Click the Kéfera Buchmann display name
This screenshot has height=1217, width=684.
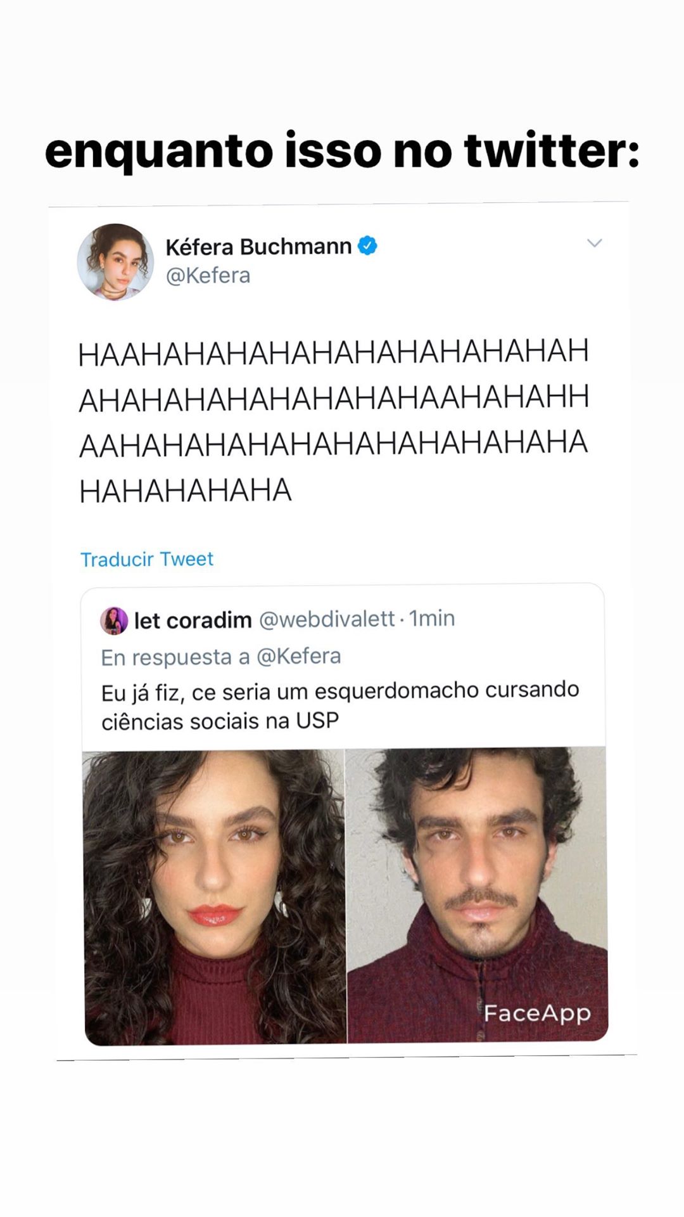tap(258, 246)
